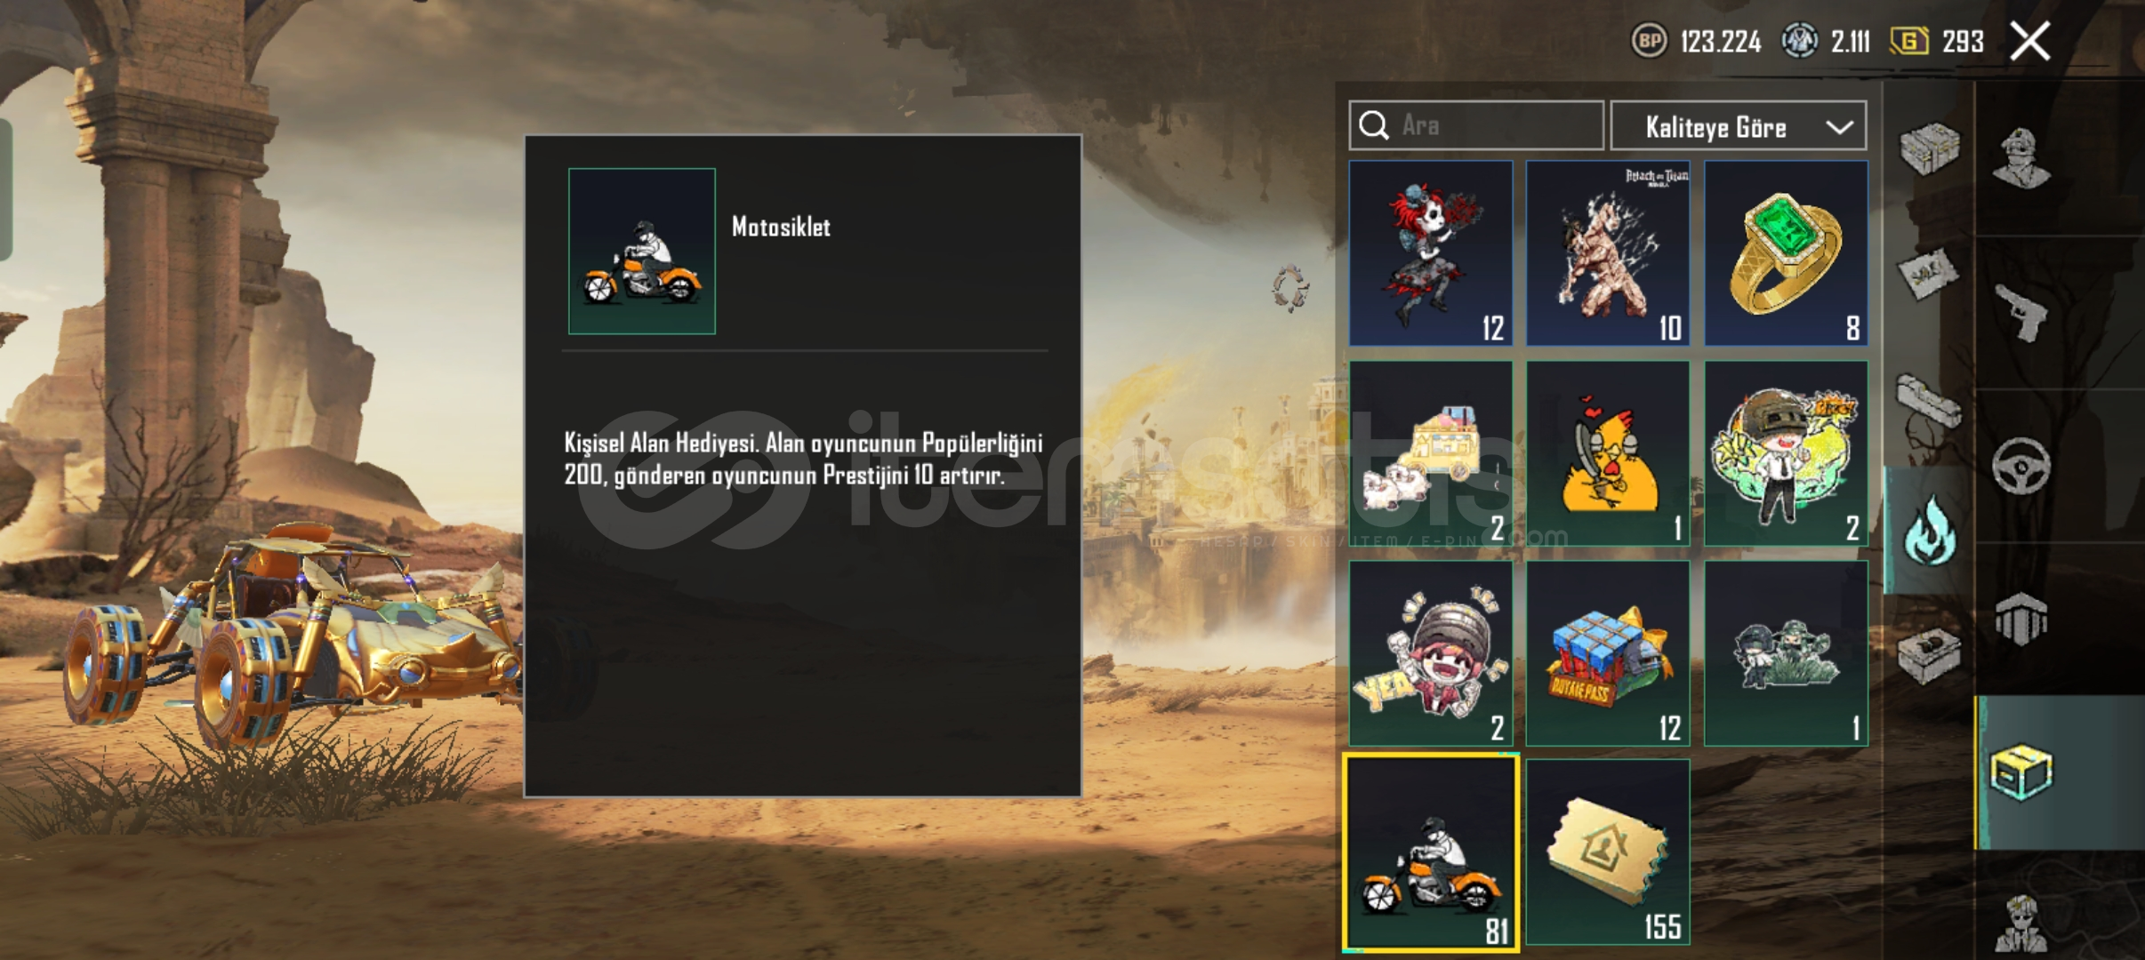This screenshot has height=960, width=2145.
Task: Select the parachute category icon
Action: click(2020, 619)
